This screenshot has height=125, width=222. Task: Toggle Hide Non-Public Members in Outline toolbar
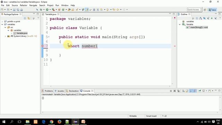[212, 18]
